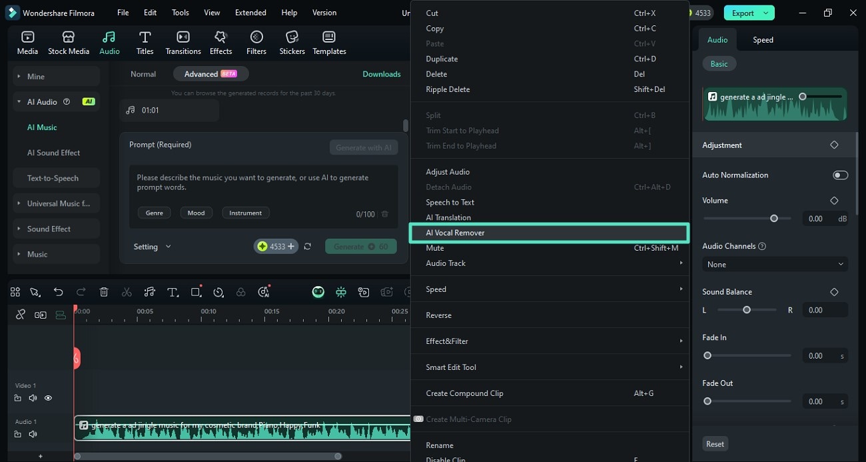Click the Genre tag button

coord(154,213)
